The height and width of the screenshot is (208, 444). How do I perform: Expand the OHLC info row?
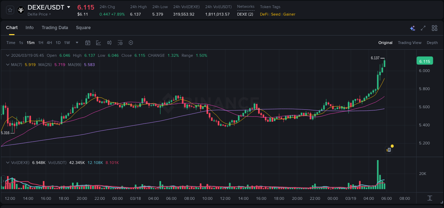[7, 55]
